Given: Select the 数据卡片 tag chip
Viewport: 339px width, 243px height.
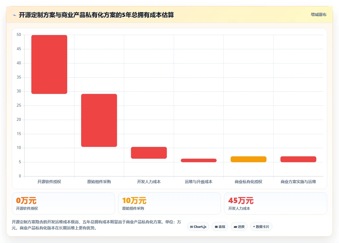Looking at the screenshot, I should click(x=261, y=227).
